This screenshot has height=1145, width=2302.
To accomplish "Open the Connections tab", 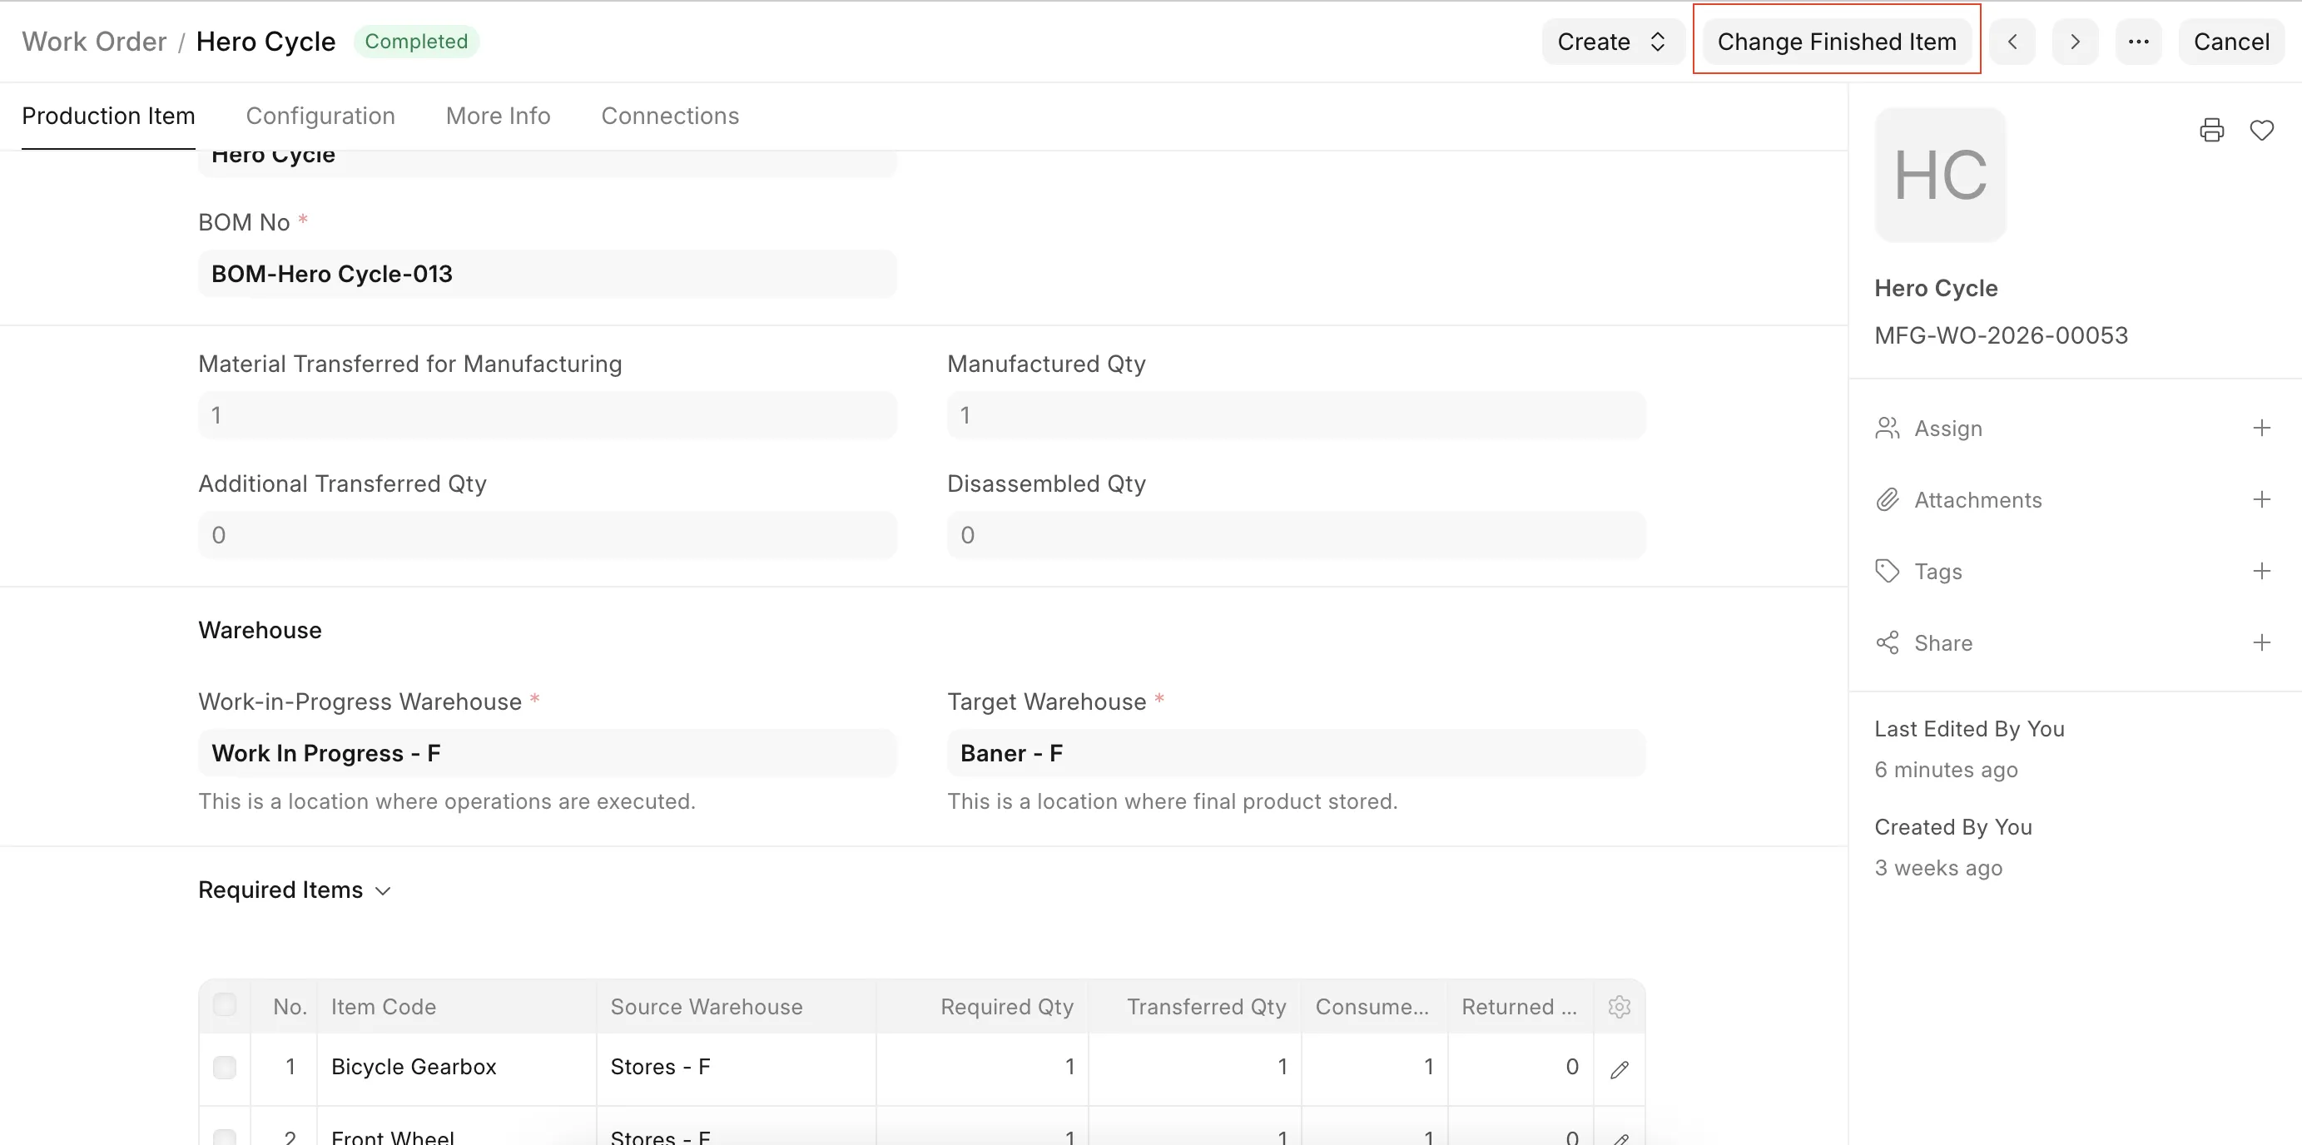I will pyautogui.click(x=669, y=116).
